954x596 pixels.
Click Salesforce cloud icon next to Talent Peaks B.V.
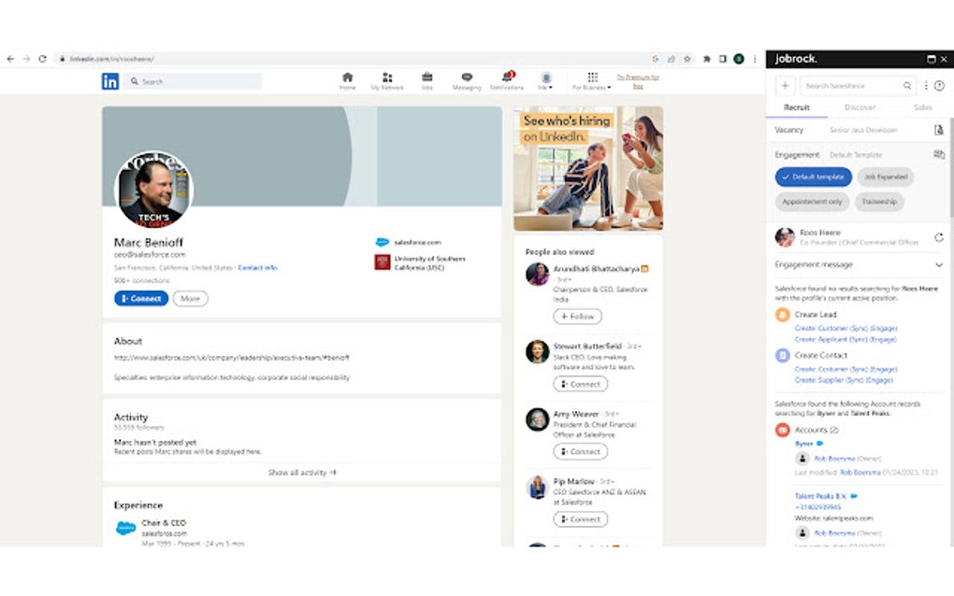pyautogui.click(x=854, y=496)
